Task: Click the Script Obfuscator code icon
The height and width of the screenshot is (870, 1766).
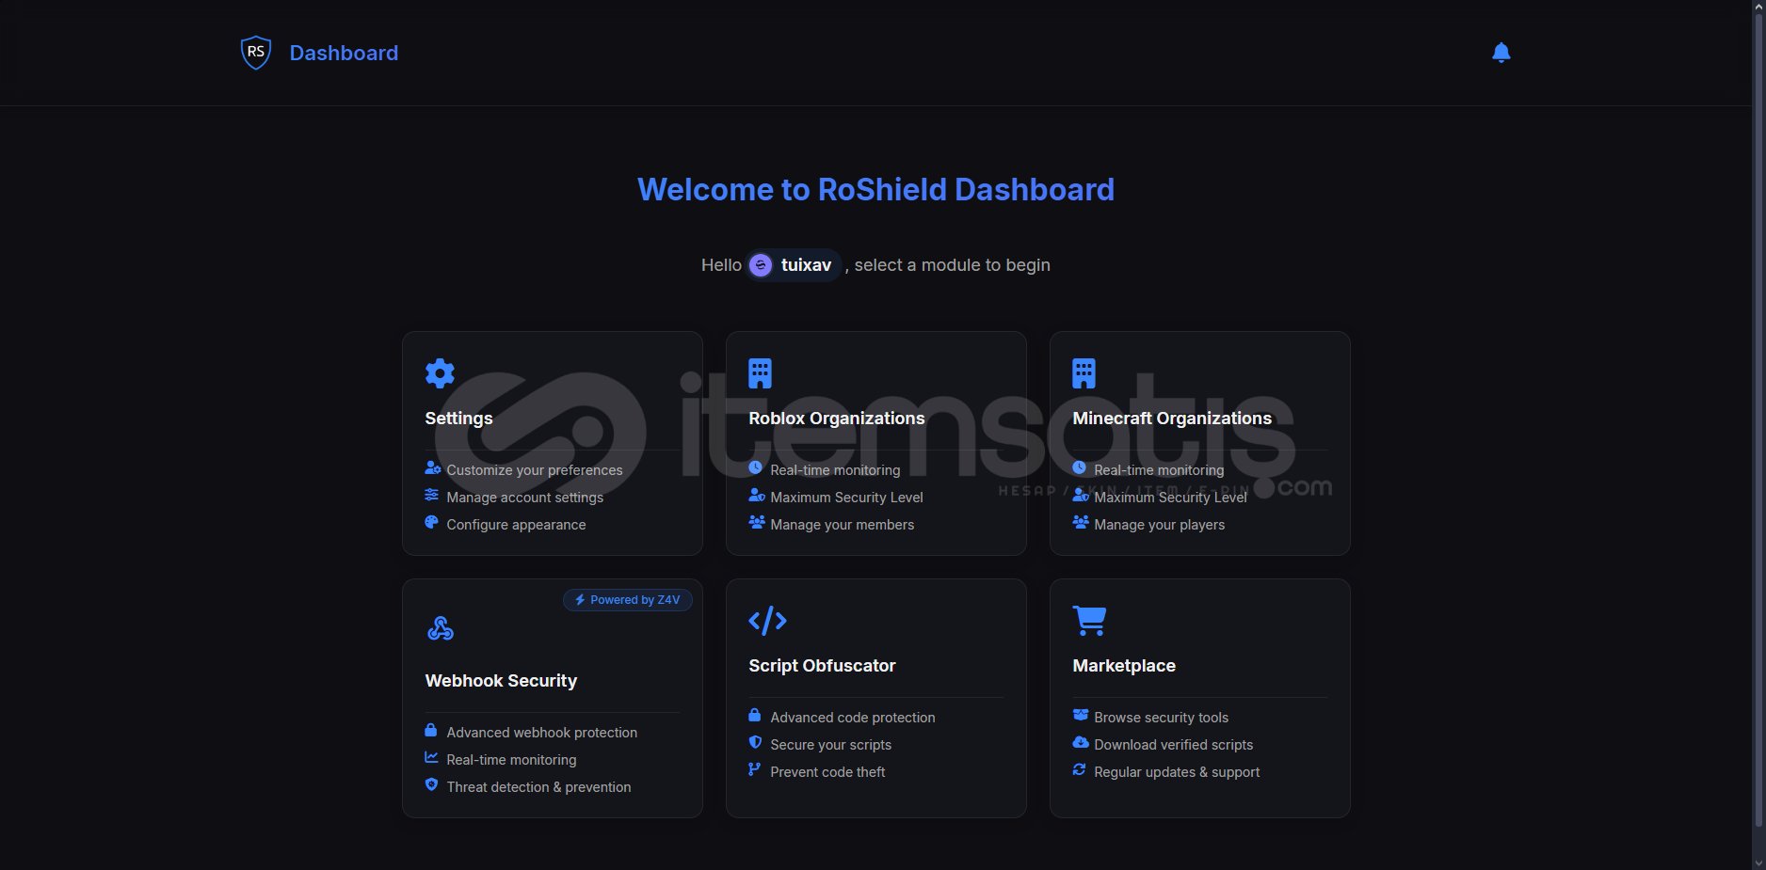Action: click(x=767, y=621)
